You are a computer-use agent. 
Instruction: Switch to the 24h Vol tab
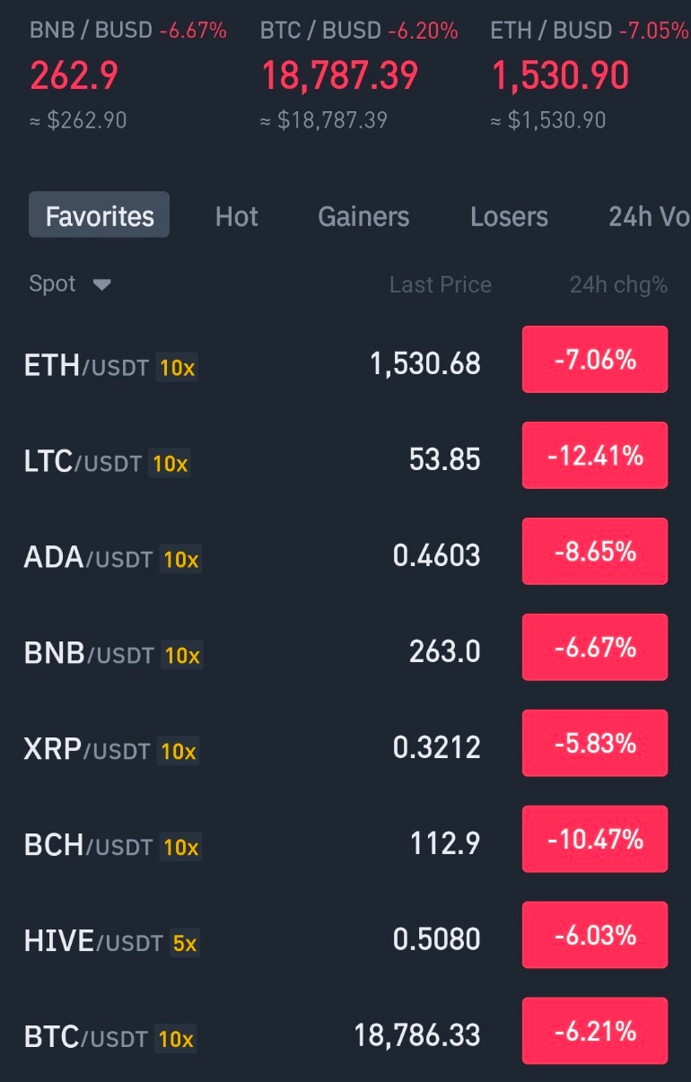pyautogui.click(x=650, y=216)
